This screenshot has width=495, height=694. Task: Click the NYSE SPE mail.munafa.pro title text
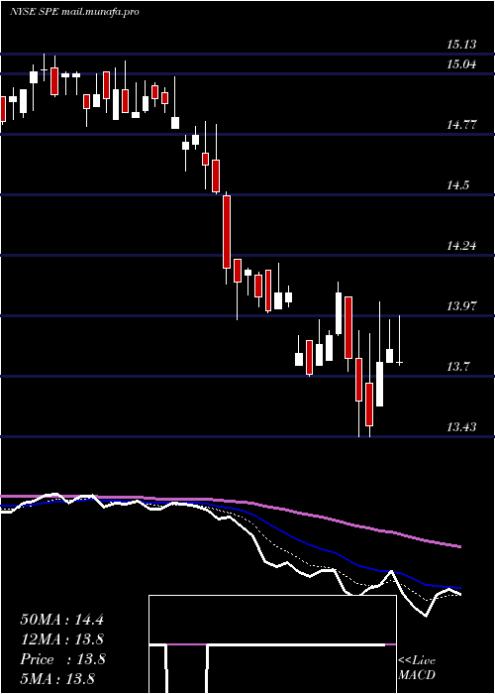74,12
